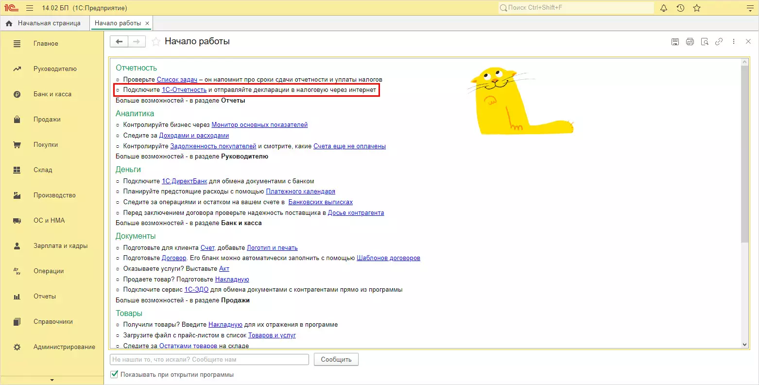759x385 pixels.
Task: Open the Склад section
Action: (x=43, y=170)
